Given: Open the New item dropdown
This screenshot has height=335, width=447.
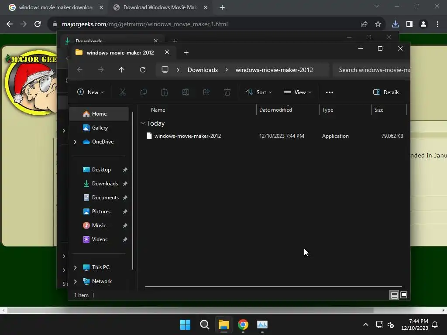Looking at the screenshot, I should pyautogui.click(x=91, y=92).
